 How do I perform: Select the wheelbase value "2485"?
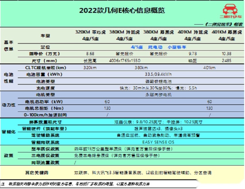coord(227,61)
